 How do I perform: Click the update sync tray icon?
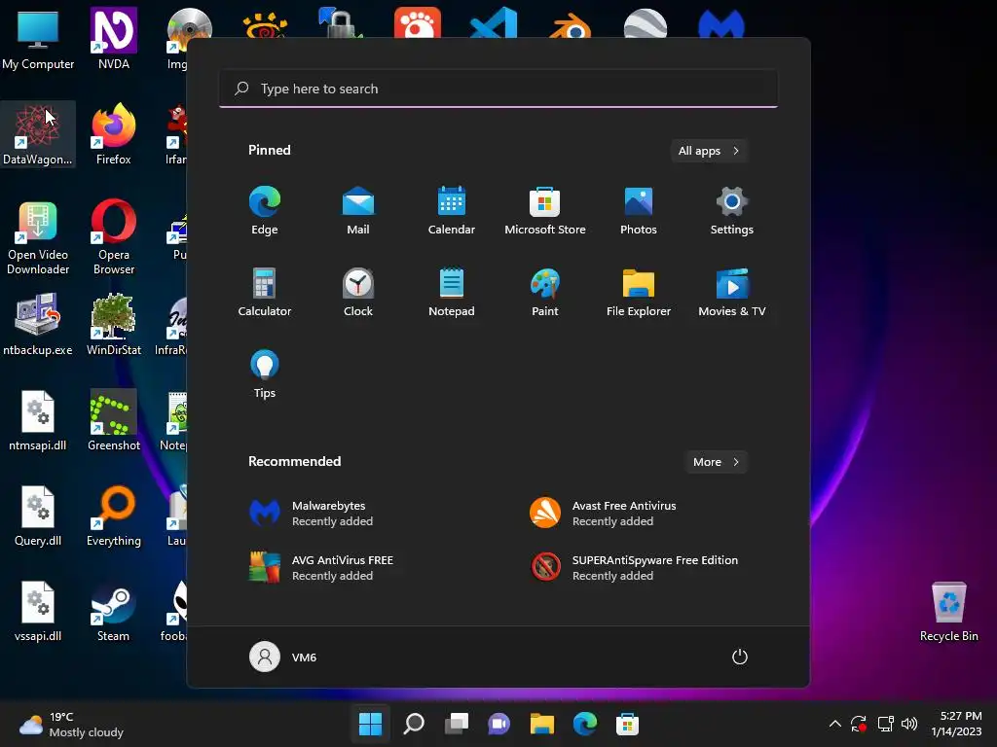click(859, 724)
